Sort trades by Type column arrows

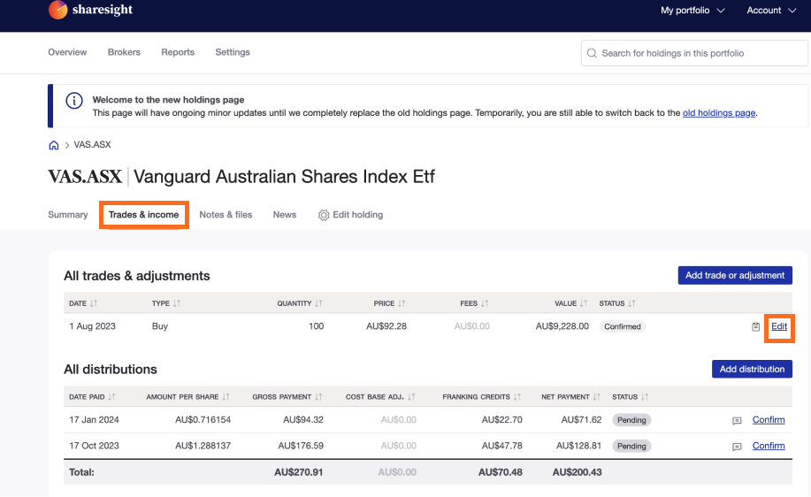pos(177,303)
